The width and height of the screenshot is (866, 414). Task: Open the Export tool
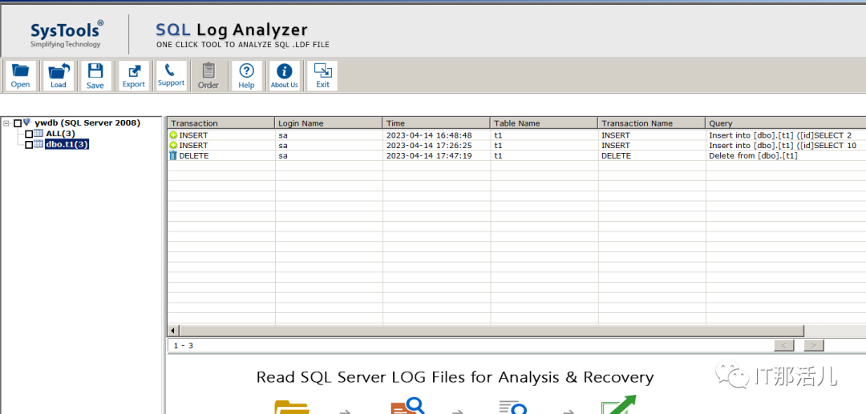(x=134, y=76)
